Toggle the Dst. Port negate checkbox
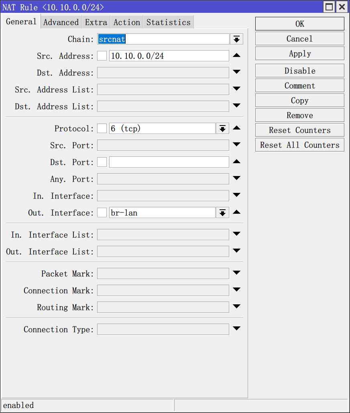Image resolution: width=350 pixels, height=413 pixels. [x=102, y=162]
